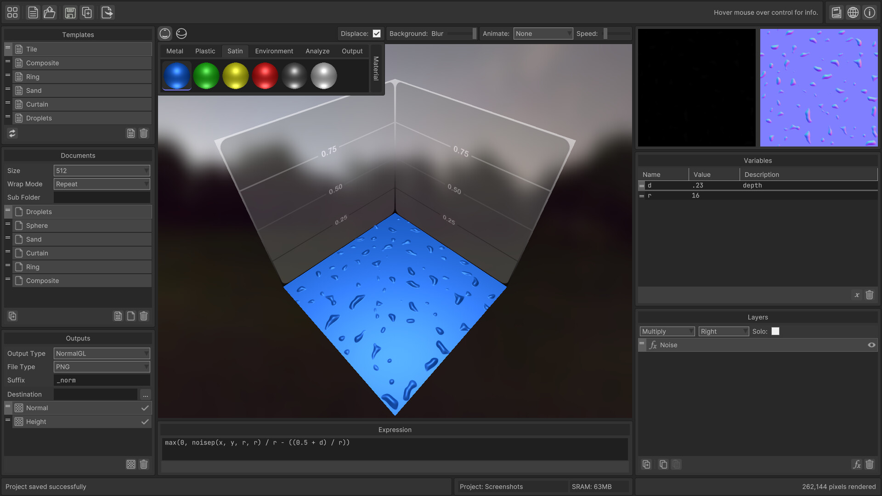Switch to the Environment tab

pos(274,51)
